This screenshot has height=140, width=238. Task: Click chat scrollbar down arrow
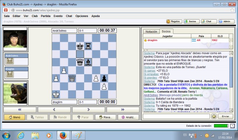(x=231, y=110)
